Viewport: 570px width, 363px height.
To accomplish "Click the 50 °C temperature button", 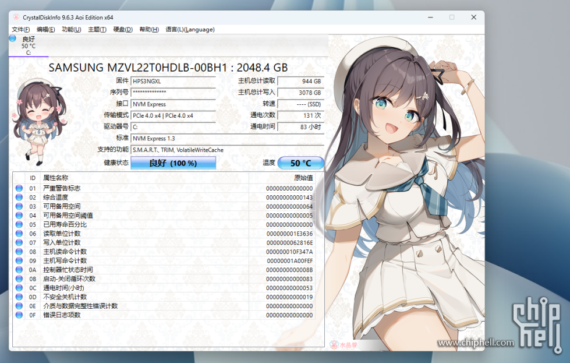I will pyautogui.click(x=300, y=163).
